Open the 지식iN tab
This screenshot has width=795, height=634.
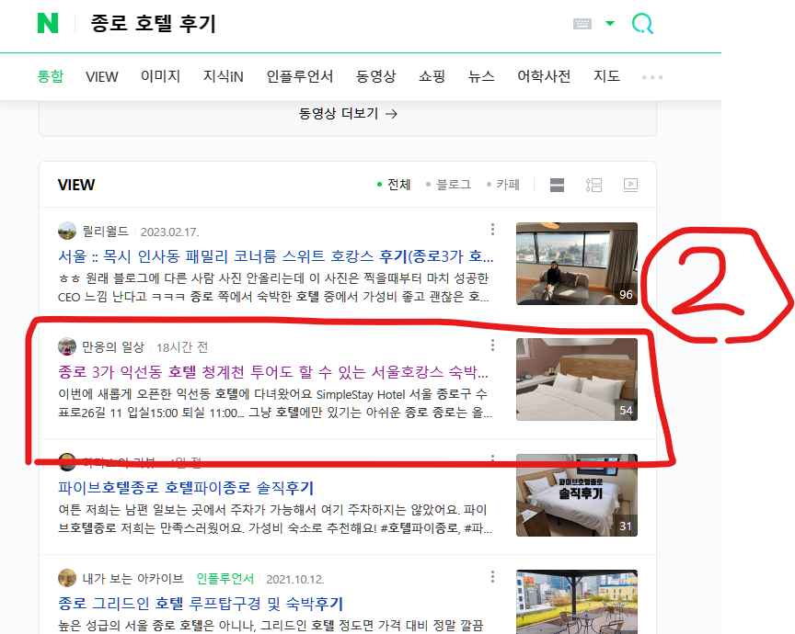click(223, 76)
